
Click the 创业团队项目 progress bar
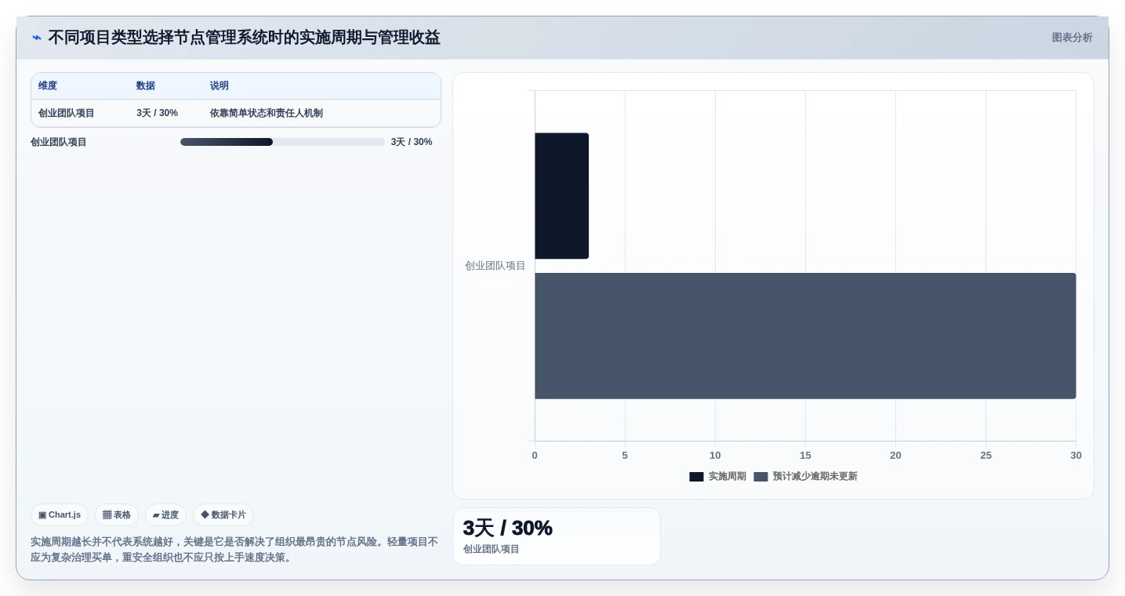pyautogui.click(x=282, y=142)
